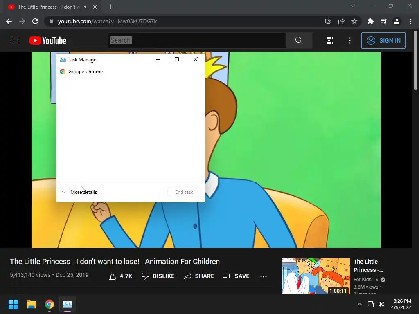Image resolution: width=419 pixels, height=314 pixels.
Task: Switch to Chrome from the taskbar
Action: click(50, 304)
